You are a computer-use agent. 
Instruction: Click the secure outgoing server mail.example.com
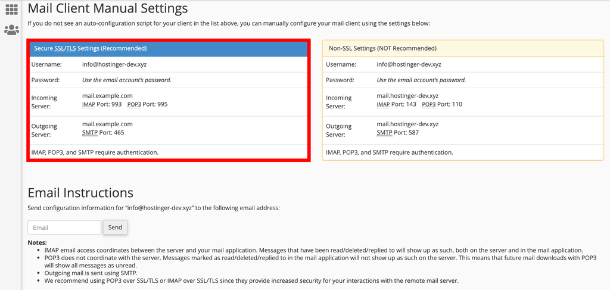(x=107, y=124)
